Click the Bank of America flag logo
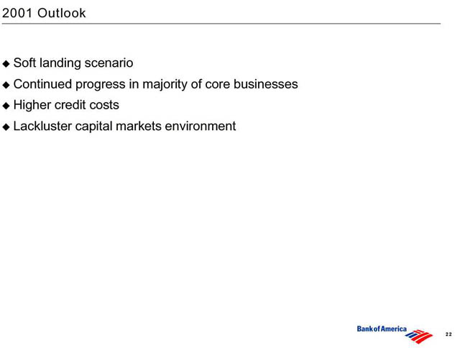 [418, 336]
